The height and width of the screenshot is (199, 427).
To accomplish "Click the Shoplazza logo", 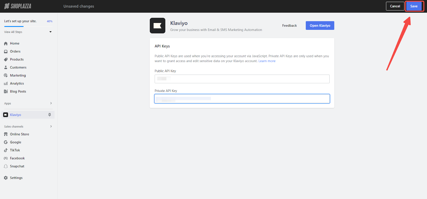I will [x=18, y=6].
